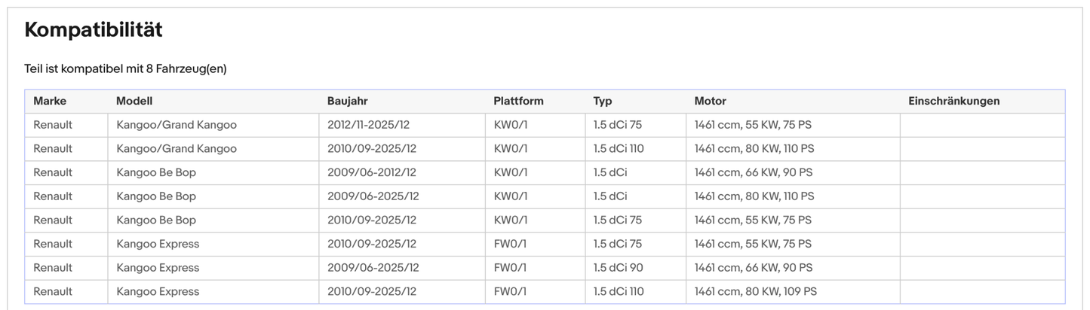Image resolution: width=1090 pixels, height=310 pixels.
Task: Select Kangoo/Grand Kangoo in the 1.5 dCi 75 row
Action: tap(176, 125)
